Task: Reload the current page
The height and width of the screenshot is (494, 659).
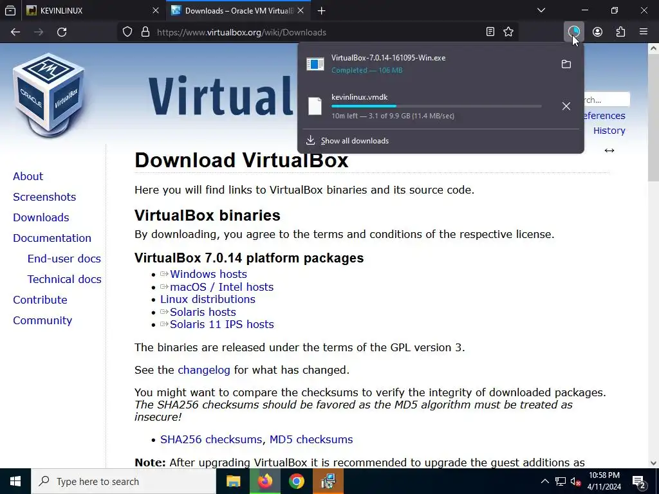Action: (x=62, y=32)
